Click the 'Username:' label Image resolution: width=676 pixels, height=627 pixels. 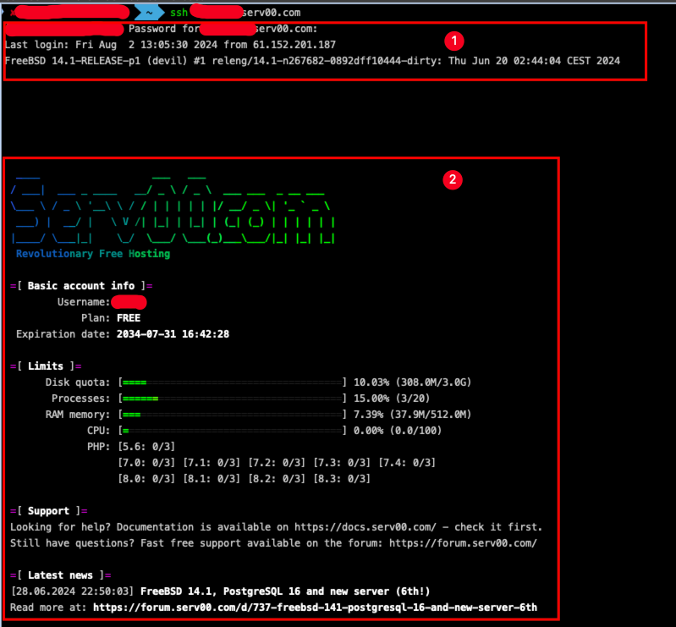[x=84, y=302]
